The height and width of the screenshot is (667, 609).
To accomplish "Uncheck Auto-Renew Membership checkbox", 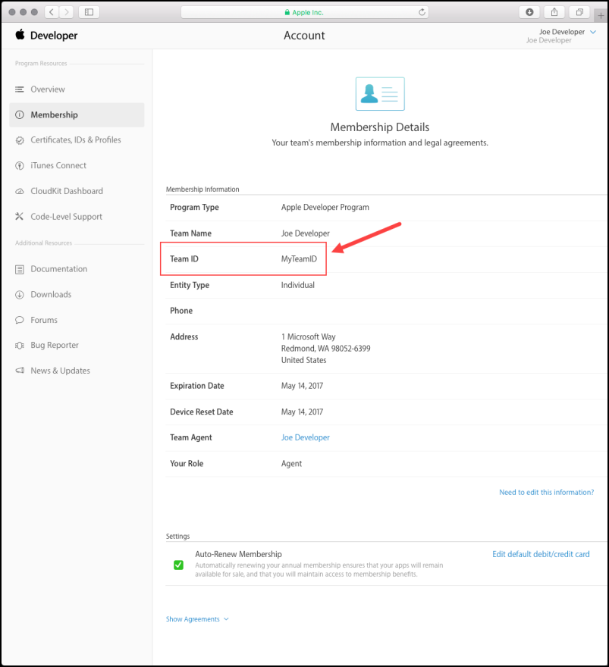I will 178,565.
